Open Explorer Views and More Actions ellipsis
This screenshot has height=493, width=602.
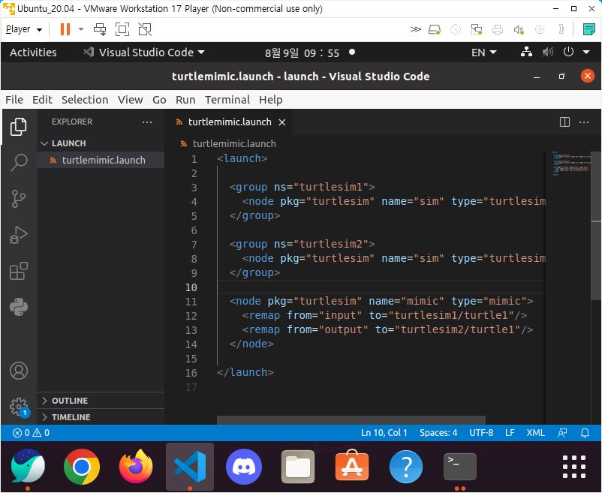(x=147, y=122)
